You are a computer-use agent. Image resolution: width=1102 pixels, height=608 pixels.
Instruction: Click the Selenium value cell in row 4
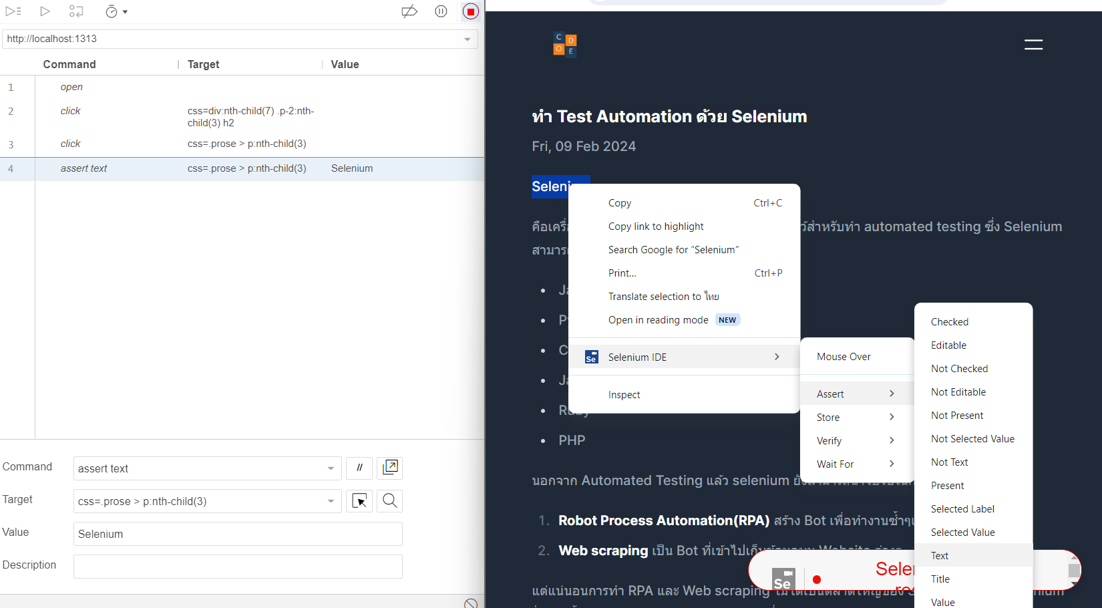(352, 168)
